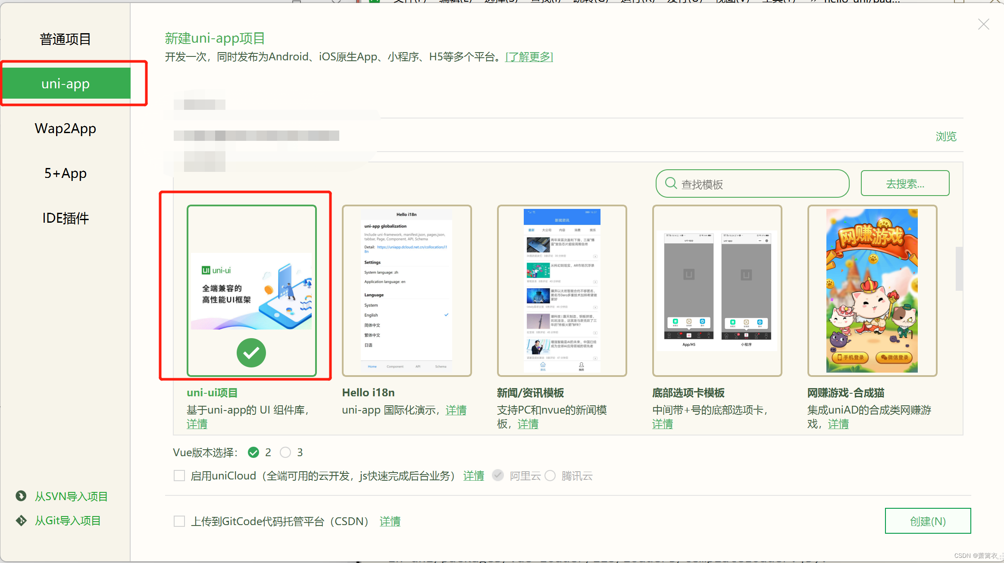Click the 查找模板 search field
1004x563 pixels.
tap(752, 184)
